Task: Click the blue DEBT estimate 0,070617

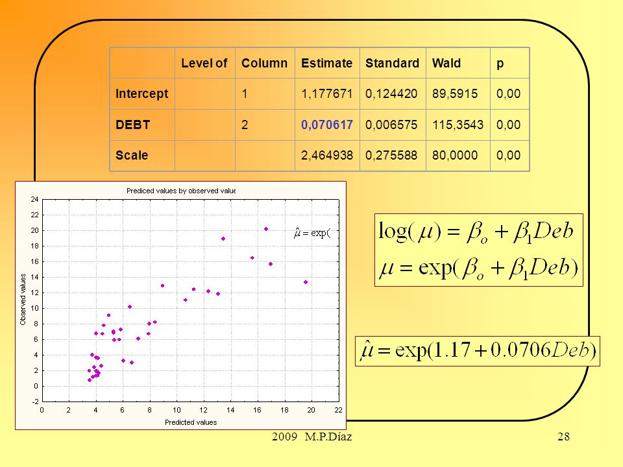Action: click(x=326, y=125)
